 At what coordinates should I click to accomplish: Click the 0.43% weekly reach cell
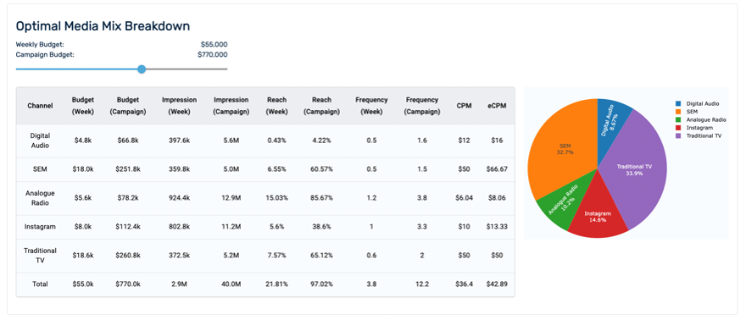click(x=276, y=141)
